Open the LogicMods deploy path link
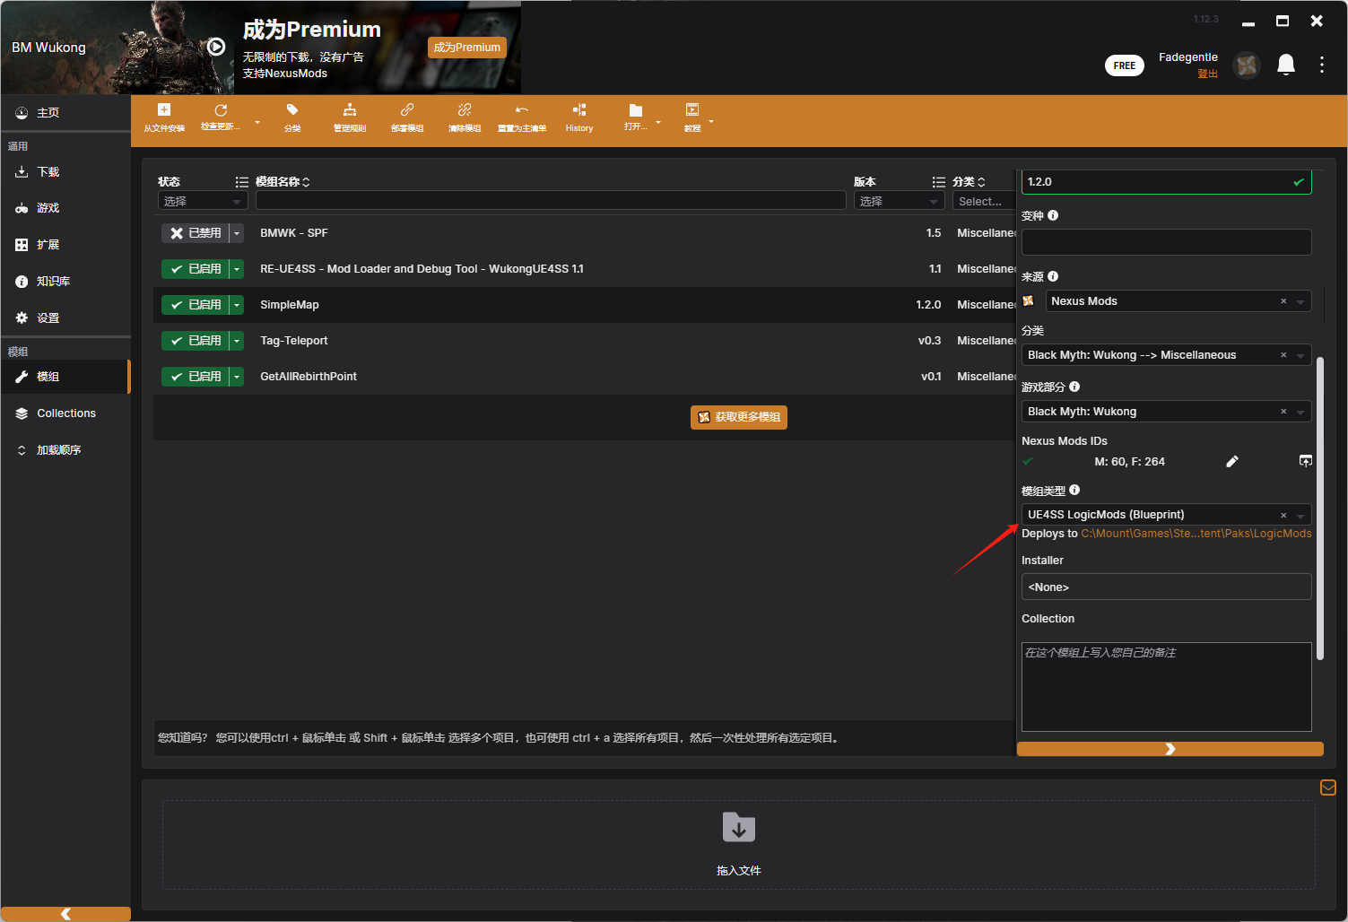 pos(1196,534)
